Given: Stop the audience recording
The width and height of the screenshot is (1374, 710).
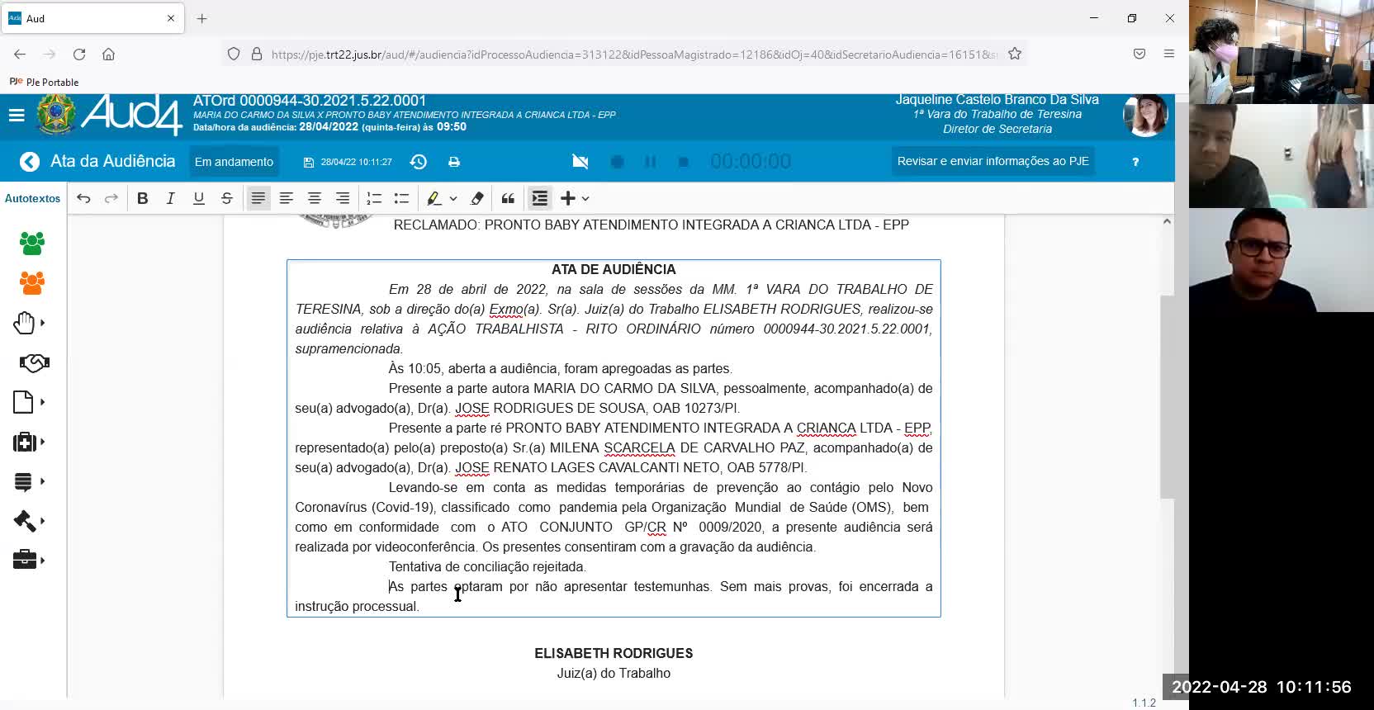Looking at the screenshot, I should pos(683,162).
